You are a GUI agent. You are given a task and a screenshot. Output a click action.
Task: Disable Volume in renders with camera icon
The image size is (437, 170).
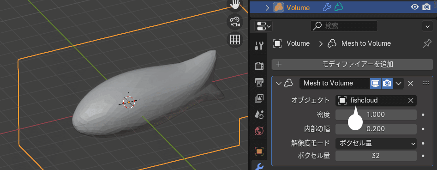pyautogui.click(x=426, y=7)
